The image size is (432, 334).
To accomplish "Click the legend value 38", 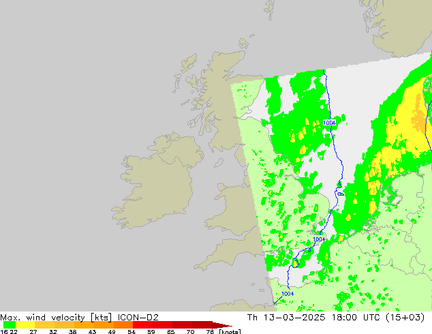I will [x=72, y=331].
